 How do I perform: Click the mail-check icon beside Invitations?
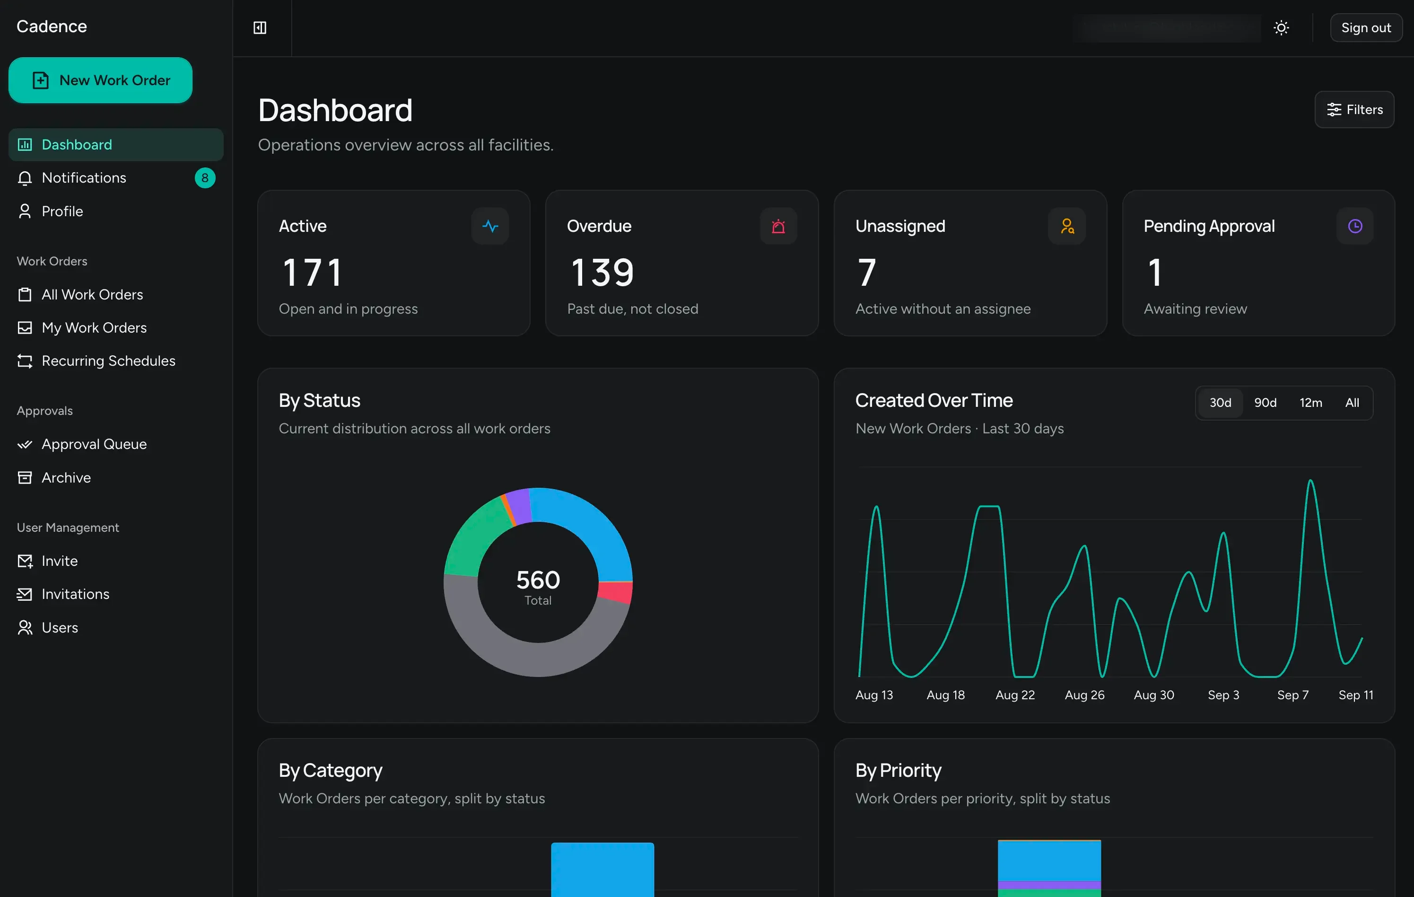tap(25, 594)
